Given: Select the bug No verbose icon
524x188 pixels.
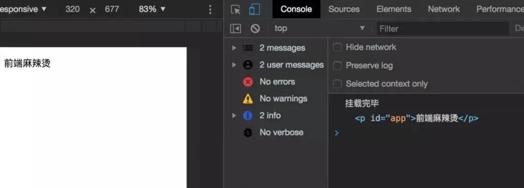Looking at the screenshot, I should 248,133.
